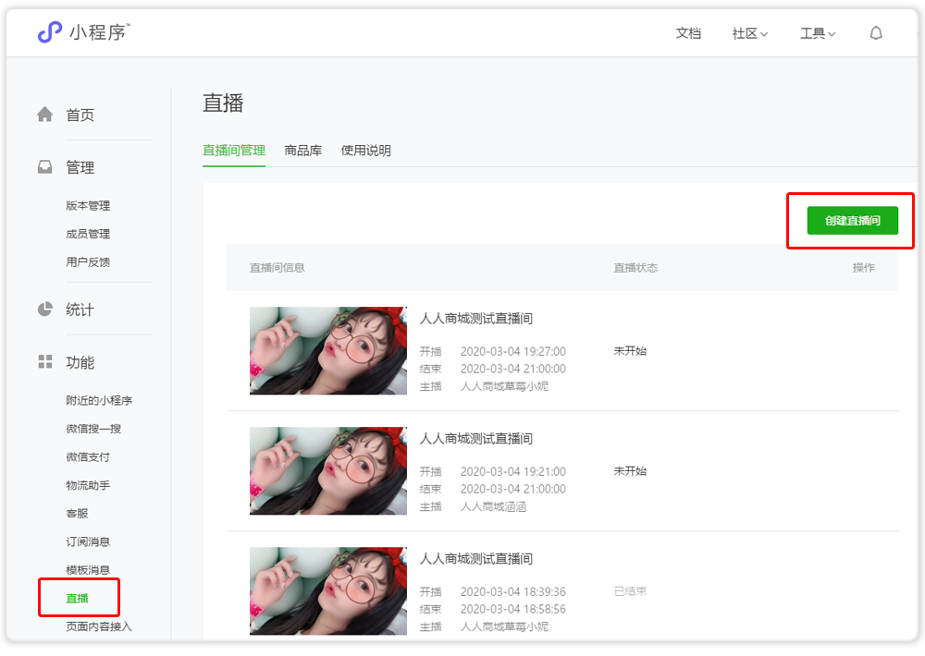Click the 首页 home icon

[x=44, y=115]
